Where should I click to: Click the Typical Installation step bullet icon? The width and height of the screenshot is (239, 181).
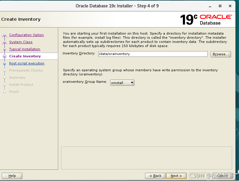tap(4, 49)
